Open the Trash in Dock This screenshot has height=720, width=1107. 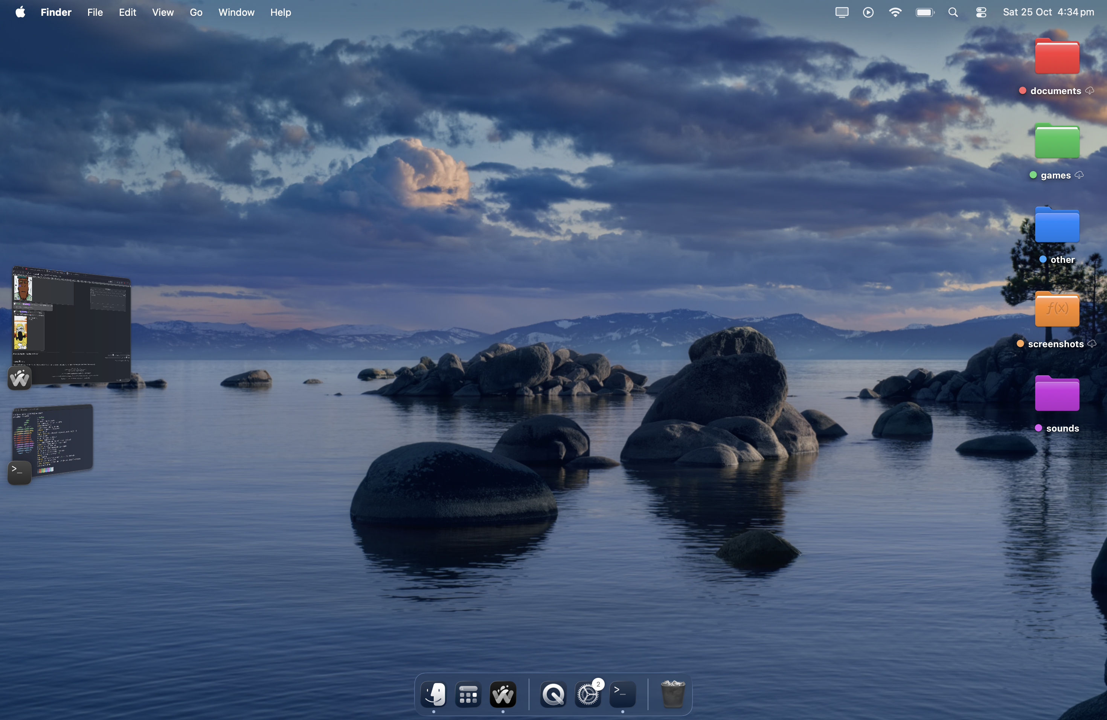[672, 694]
